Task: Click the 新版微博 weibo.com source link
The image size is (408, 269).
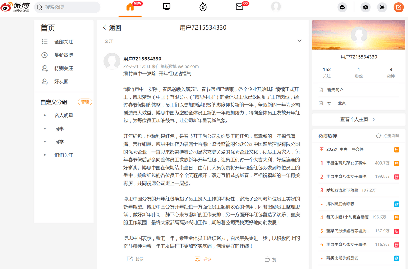Action: (180, 66)
